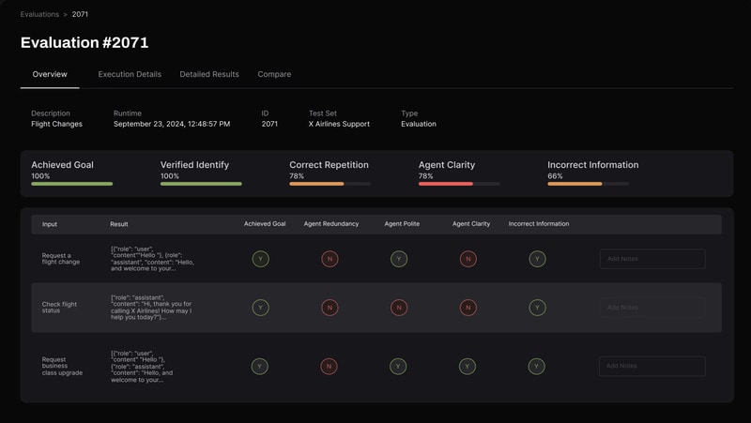Screen dimensions: 751x423
Task: Open the Detailed Results tab
Action: point(209,74)
